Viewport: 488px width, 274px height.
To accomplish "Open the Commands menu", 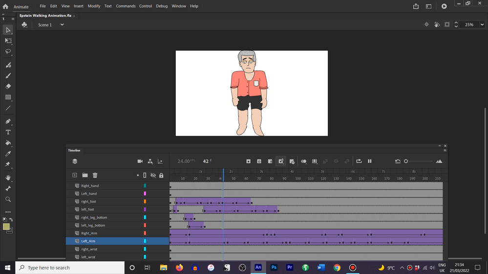I will pyautogui.click(x=126, y=6).
